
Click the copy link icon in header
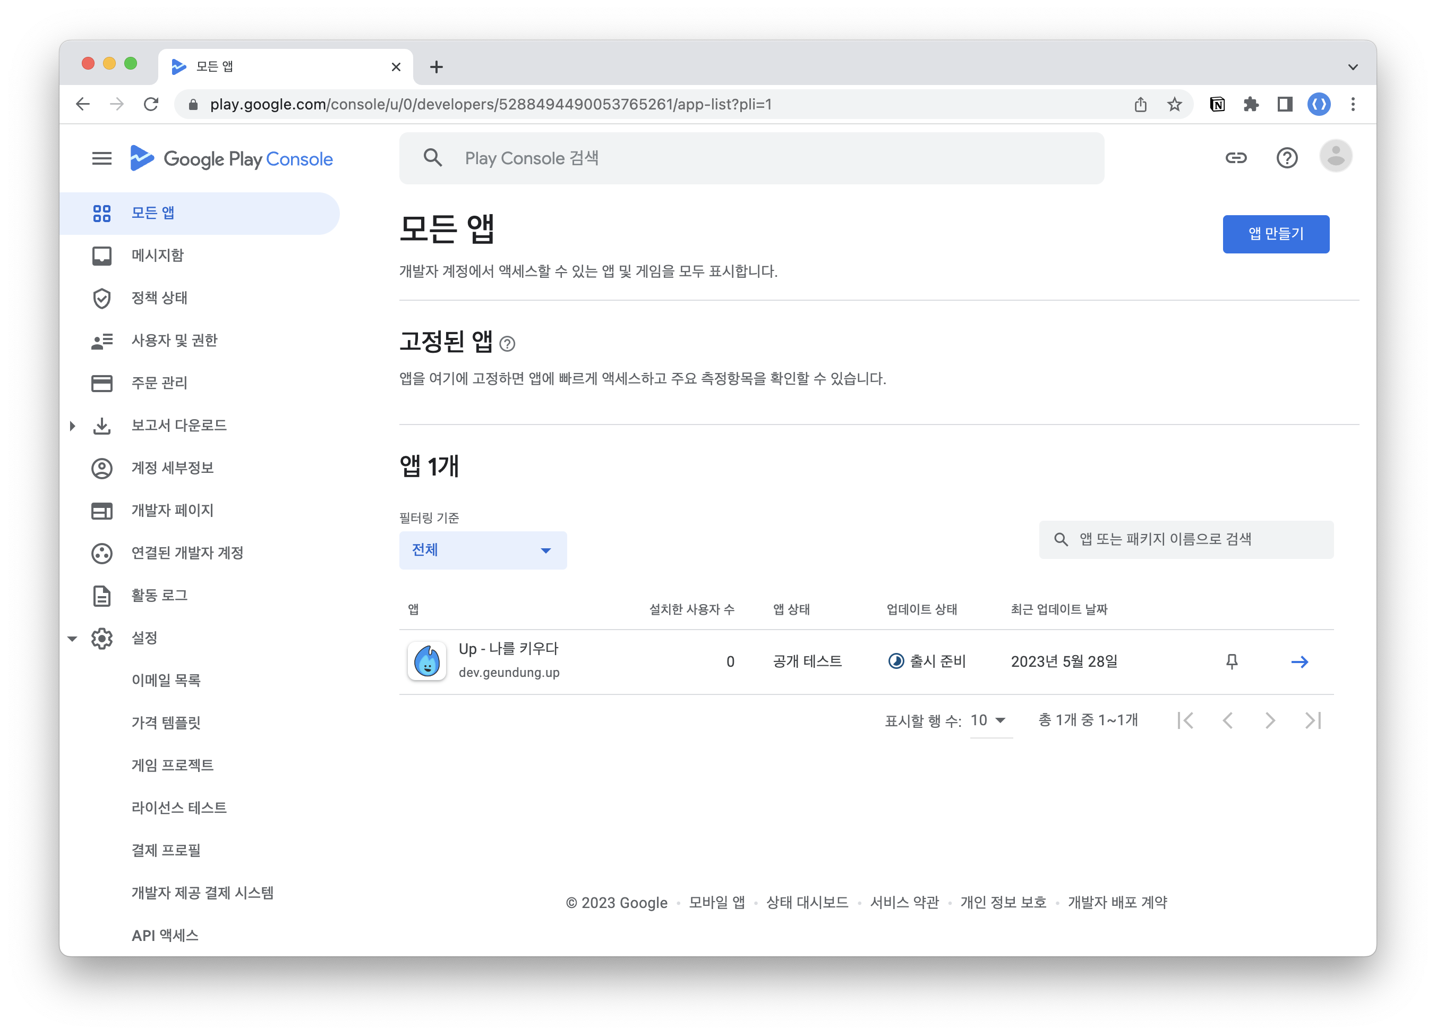pyautogui.click(x=1236, y=158)
